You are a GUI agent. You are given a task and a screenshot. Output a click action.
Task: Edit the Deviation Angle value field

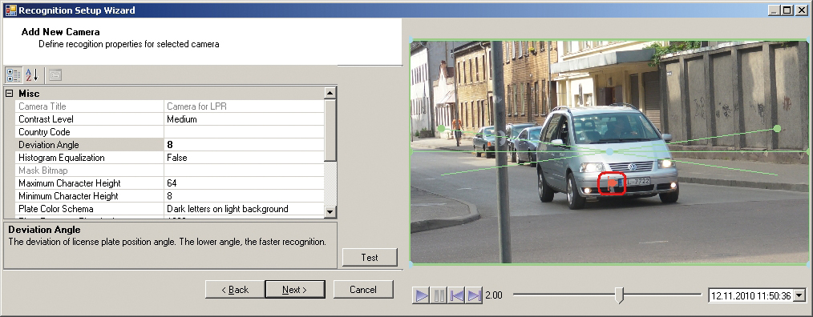245,145
